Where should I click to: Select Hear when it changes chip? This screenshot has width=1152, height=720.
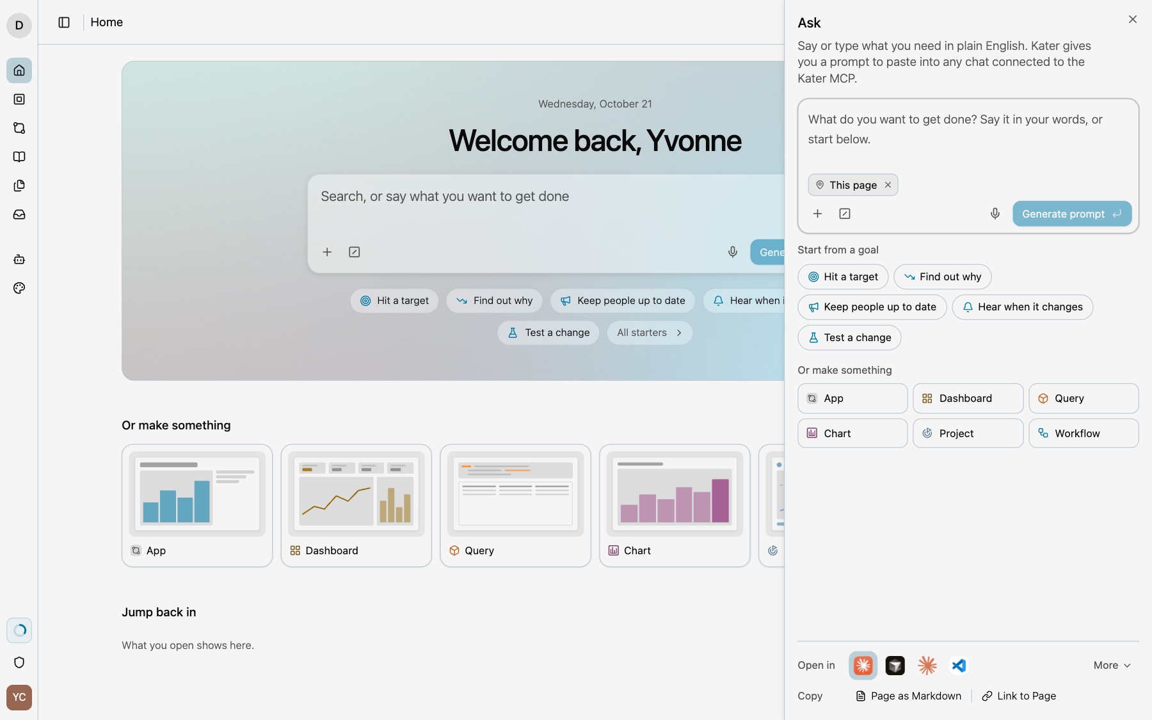tap(1022, 307)
